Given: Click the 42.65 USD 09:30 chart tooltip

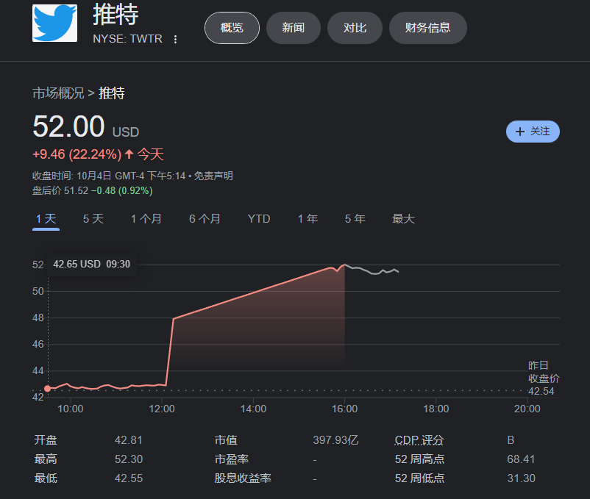Looking at the screenshot, I should (x=91, y=264).
